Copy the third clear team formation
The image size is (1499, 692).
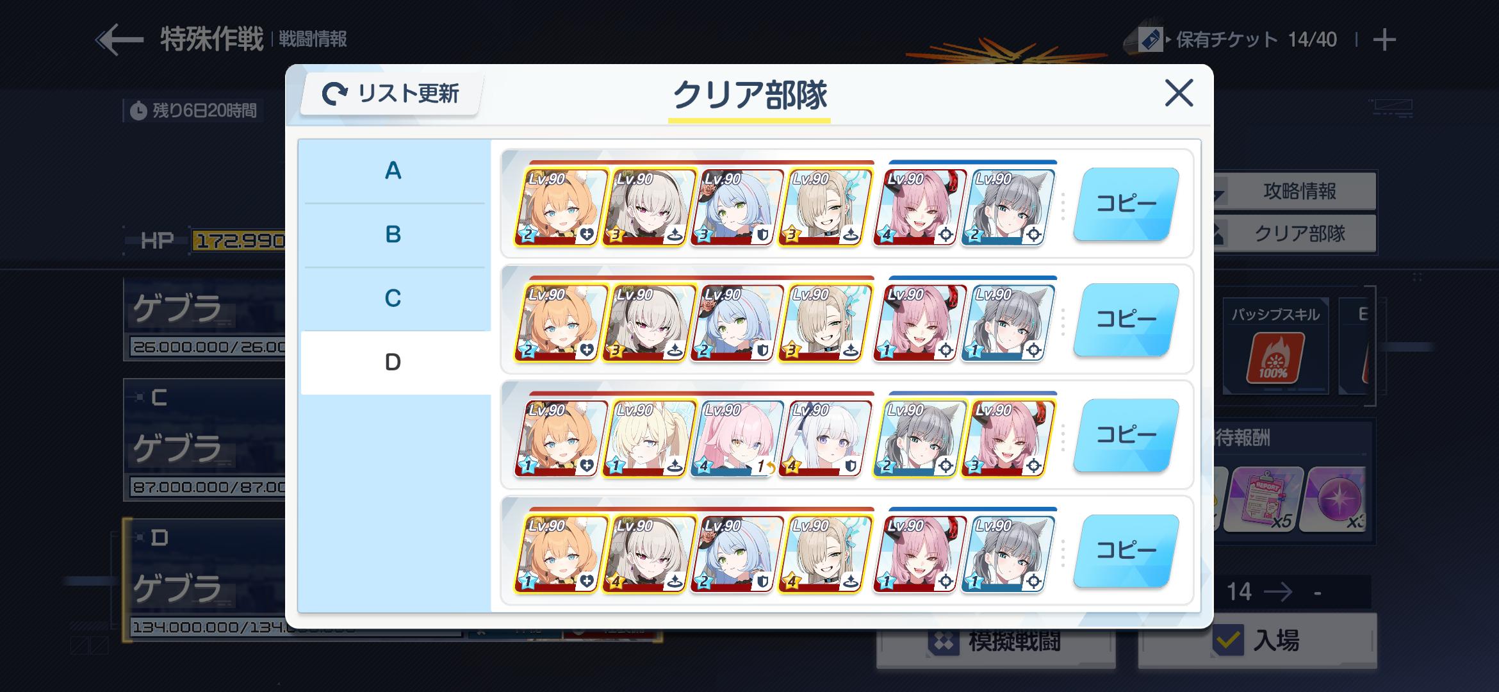pos(1126,435)
